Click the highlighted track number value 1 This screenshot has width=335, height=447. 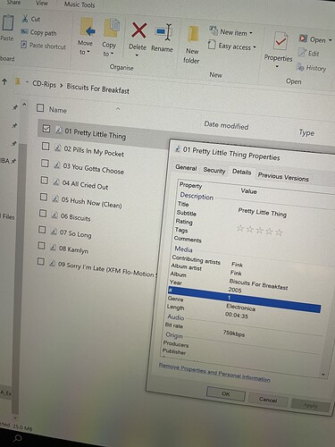[x=230, y=297]
